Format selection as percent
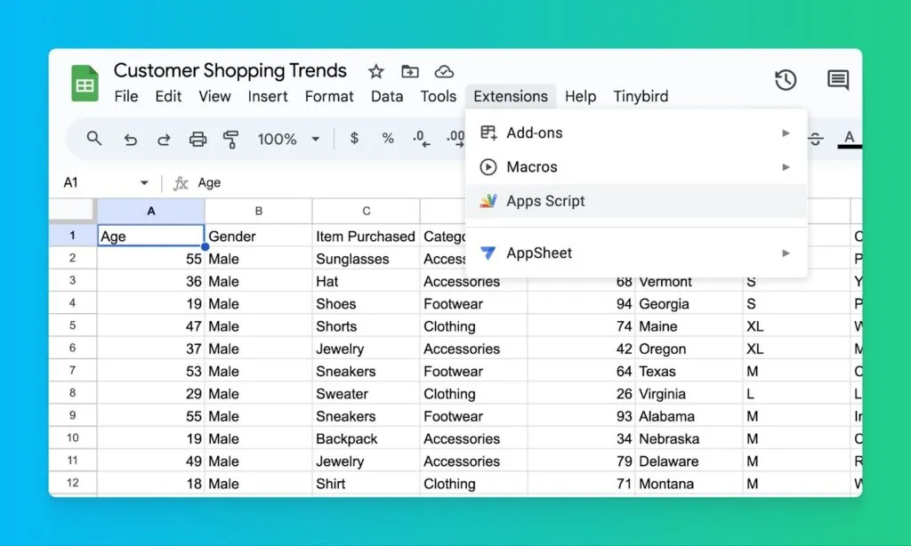Viewport: 911px width, 546px height. click(387, 139)
